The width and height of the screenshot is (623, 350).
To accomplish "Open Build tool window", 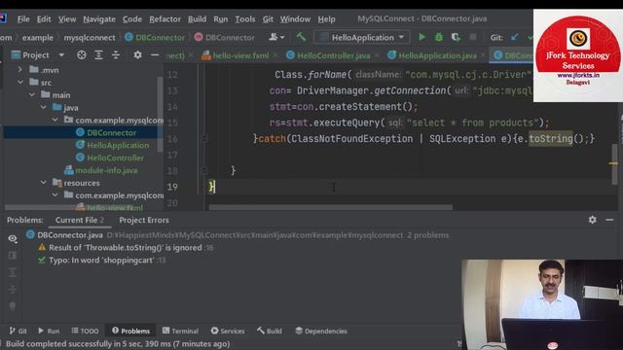I will [270, 331].
